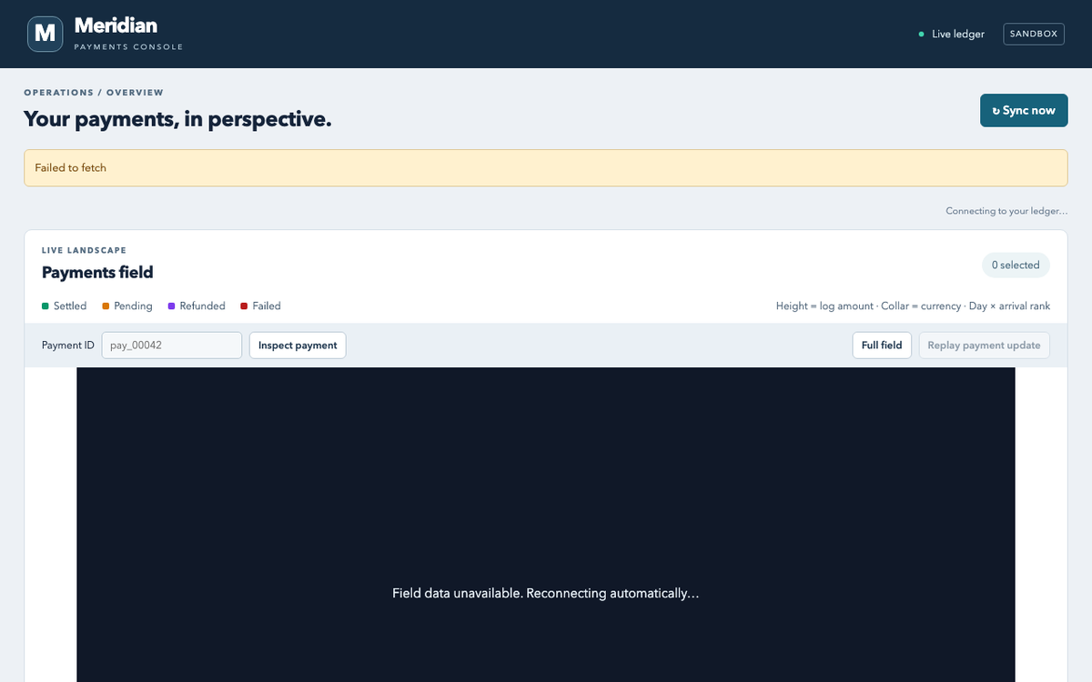Click the Inspect payment button
Viewport: 1092px width, 682px height.
pyautogui.click(x=298, y=346)
